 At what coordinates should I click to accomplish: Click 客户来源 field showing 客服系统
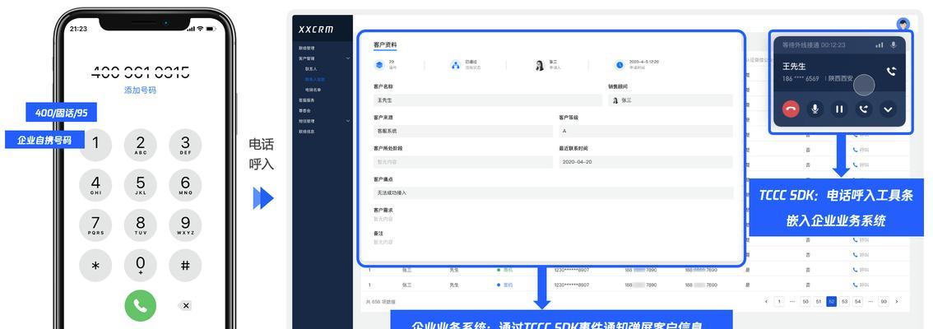coord(463,131)
